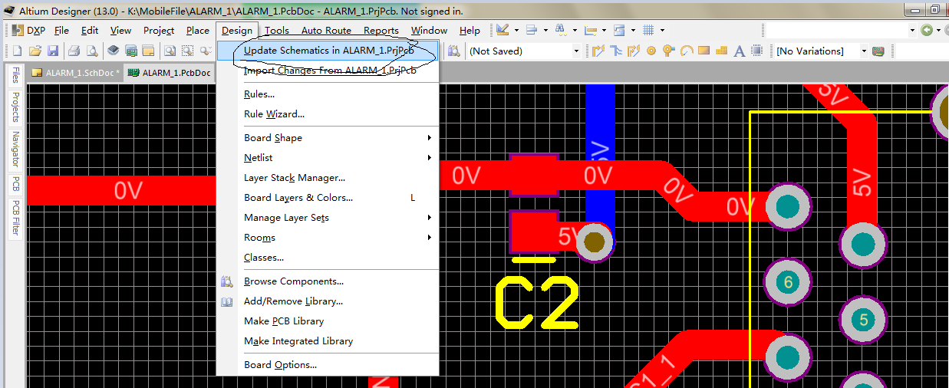
Task: Select the interactive routing tool
Action: [598, 51]
